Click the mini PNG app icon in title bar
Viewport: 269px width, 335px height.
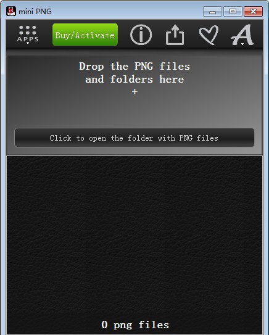11,11
